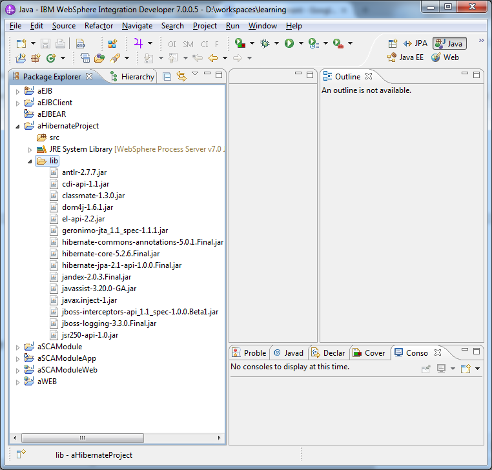Maximize the Outline view panel
492x470 pixels.
[x=477, y=75]
